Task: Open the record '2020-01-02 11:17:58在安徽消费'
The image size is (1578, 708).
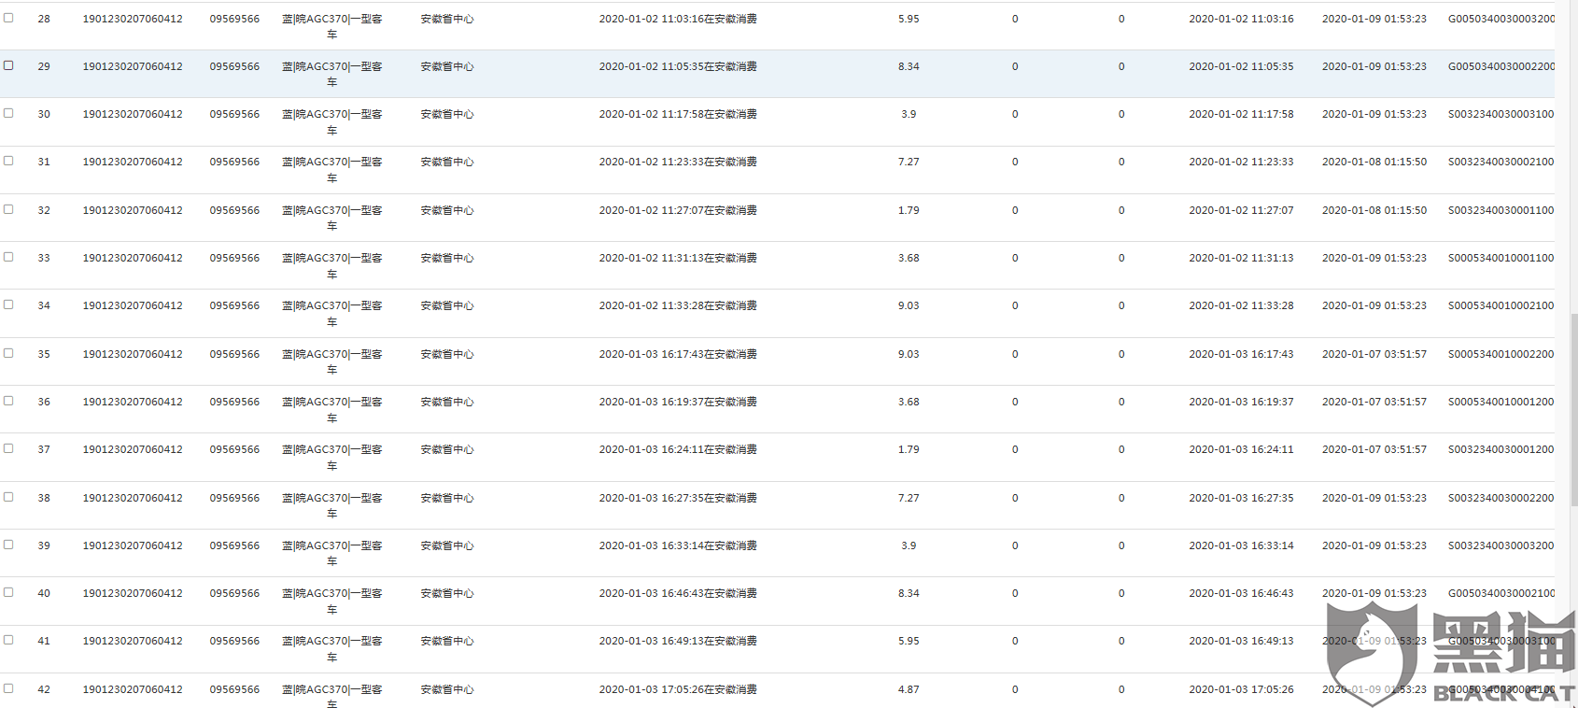Action: 678,114
